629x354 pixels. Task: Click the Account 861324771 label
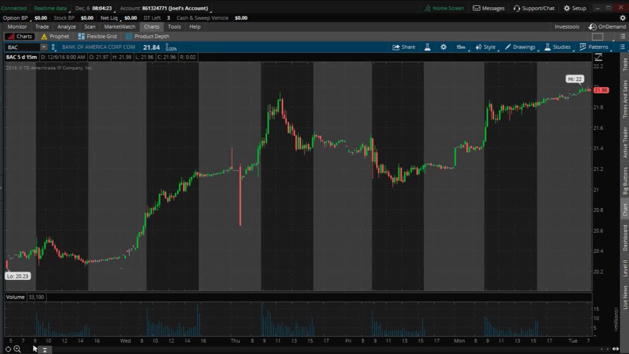tap(164, 8)
